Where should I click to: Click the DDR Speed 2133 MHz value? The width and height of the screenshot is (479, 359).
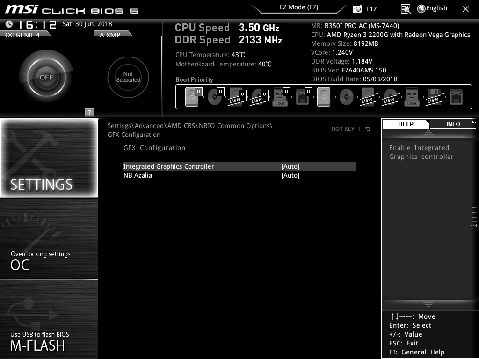260,40
